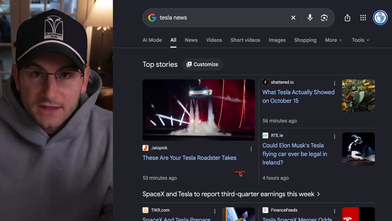Switch to the Shopping tab

[305, 40]
